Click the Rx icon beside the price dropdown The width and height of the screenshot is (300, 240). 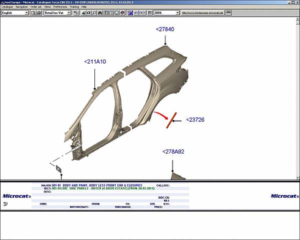[76, 13]
